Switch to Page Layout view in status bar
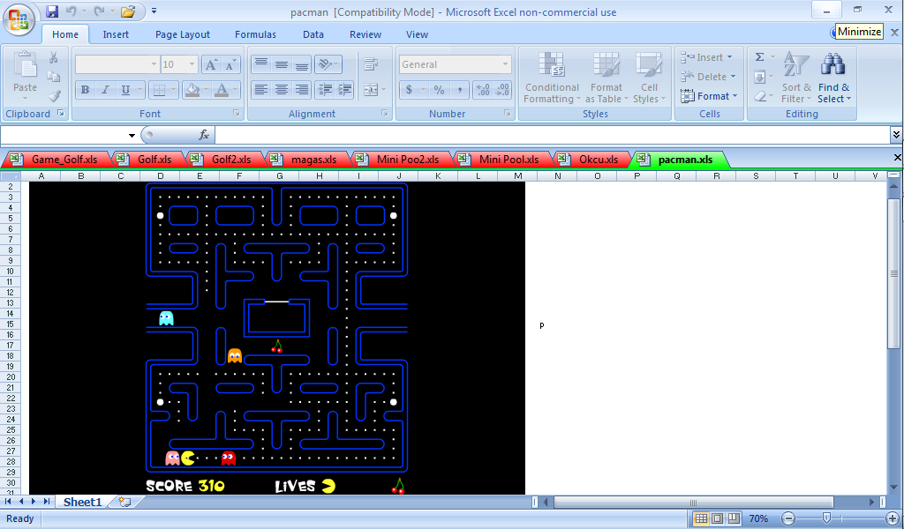904x529 pixels. [717, 518]
